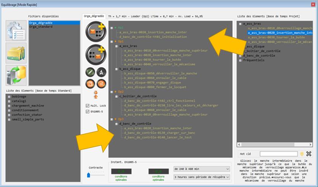
Task: Click the project list horizontal scrollbar thumb
Action: tap(268, 145)
